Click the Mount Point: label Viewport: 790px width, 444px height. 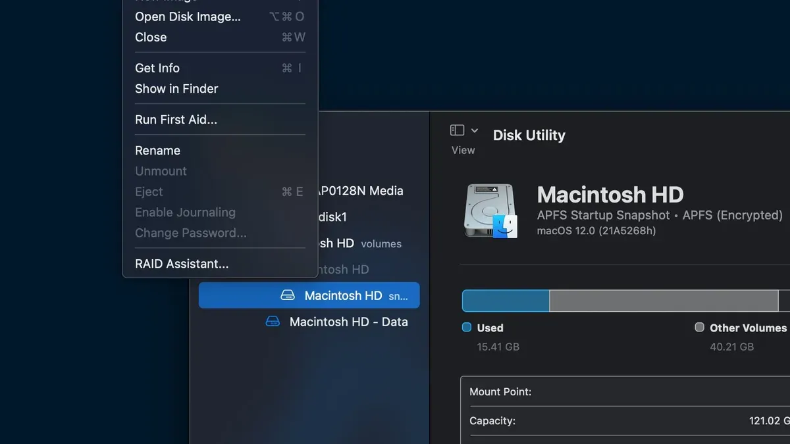click(500, 392)
